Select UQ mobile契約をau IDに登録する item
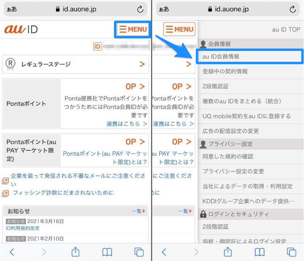Viewport: 304px width, 261px height. click(251, 116)
